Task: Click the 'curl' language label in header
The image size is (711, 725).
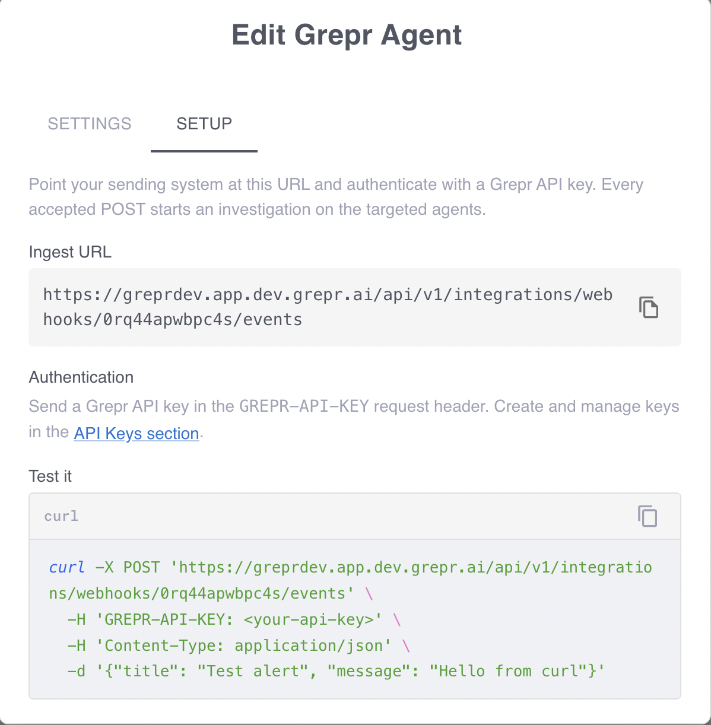Action: [61, 516]
